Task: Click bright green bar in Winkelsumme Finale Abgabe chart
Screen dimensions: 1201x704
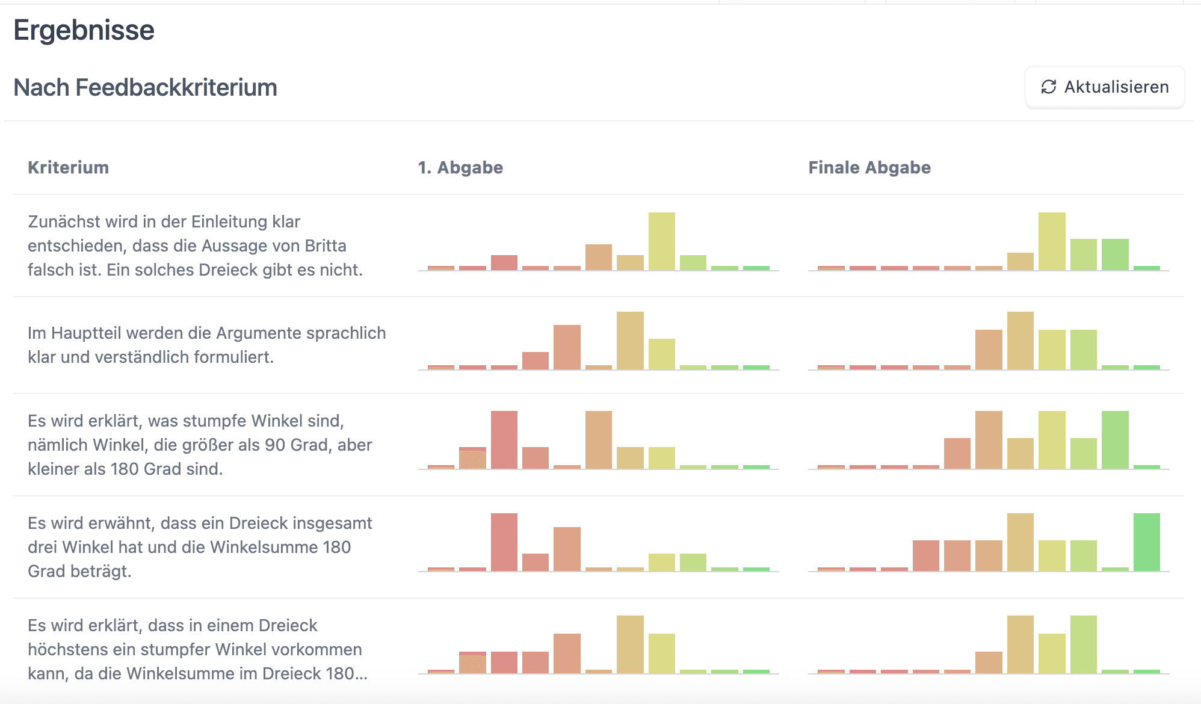Action: tap(1146, 542)
